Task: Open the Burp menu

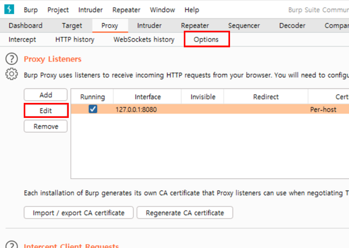Action: point(31,10)
